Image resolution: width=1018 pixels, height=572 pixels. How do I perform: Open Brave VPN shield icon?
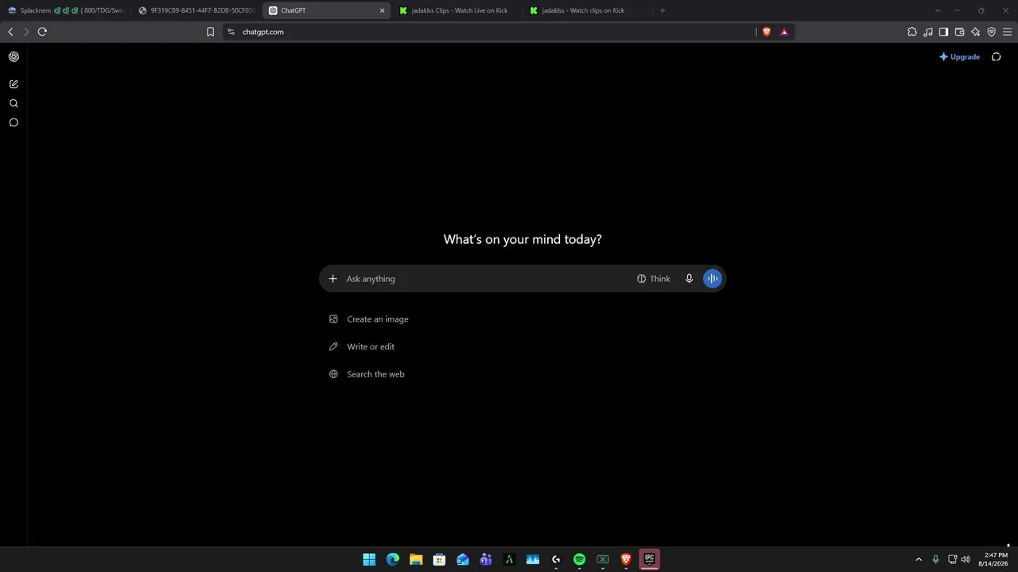(991, 32)
